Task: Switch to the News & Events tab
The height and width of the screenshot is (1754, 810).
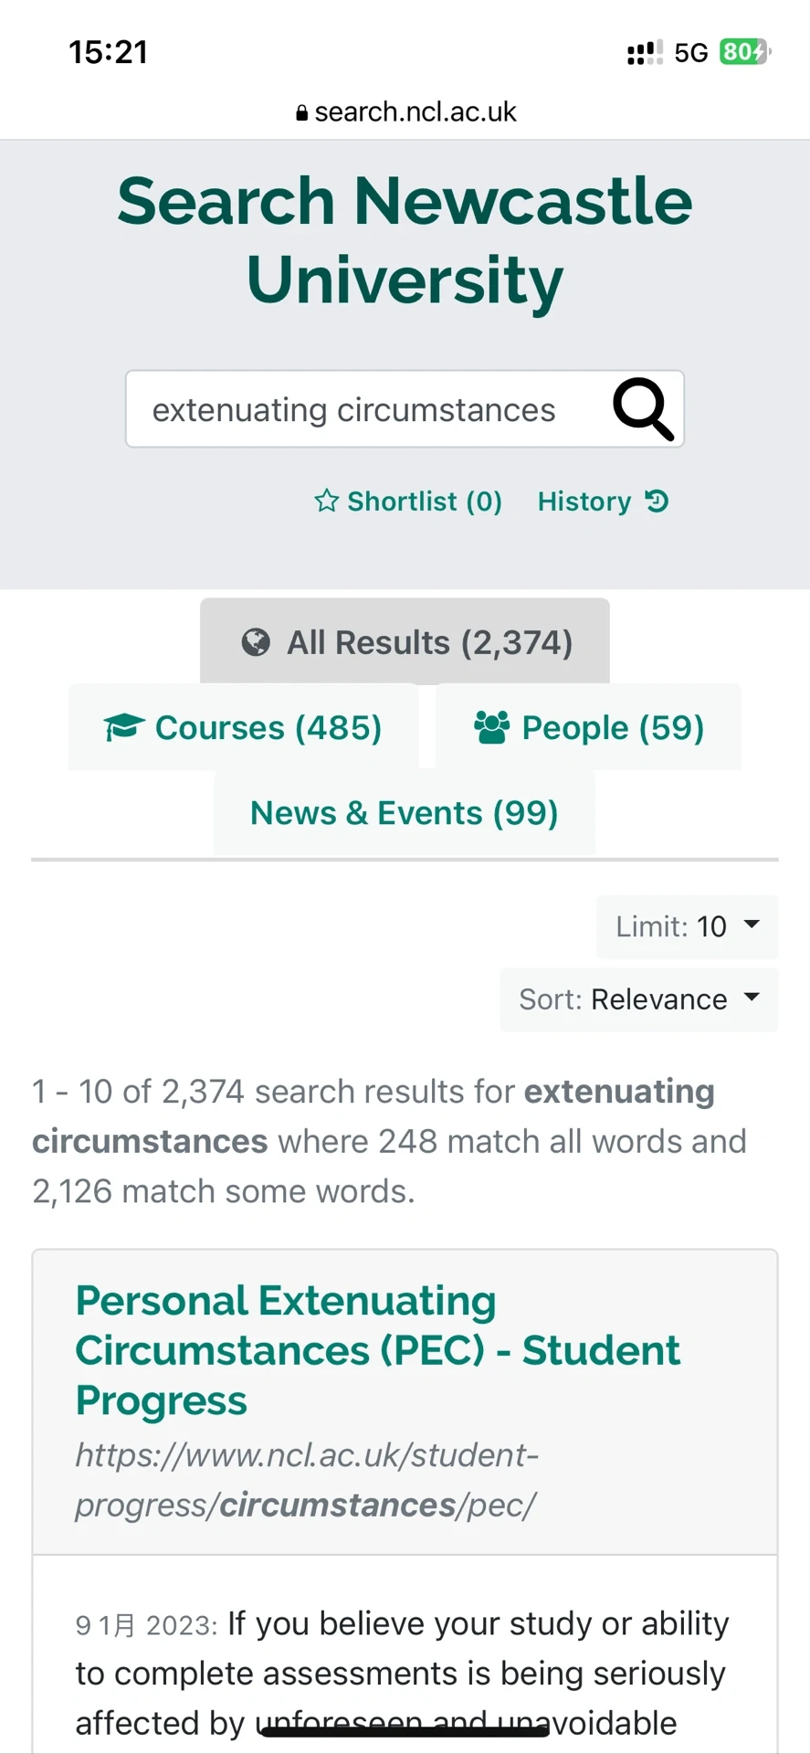Action: (405, 812)
